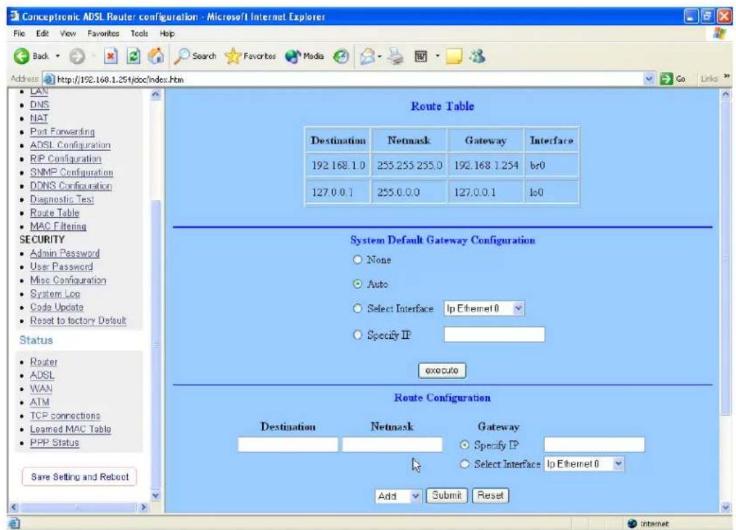Screen dimensions: 736x530
Task: Click the Internet zone globe icon
Action: [x=632, y=523]
